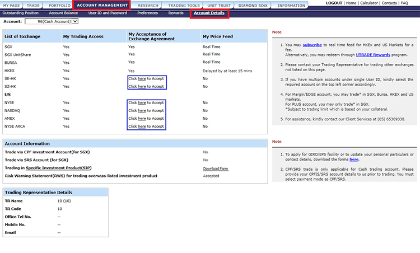Open the Outstanding Position submenu
The height and width of the screenshot is (253, 420).
[x=21, y=13]
